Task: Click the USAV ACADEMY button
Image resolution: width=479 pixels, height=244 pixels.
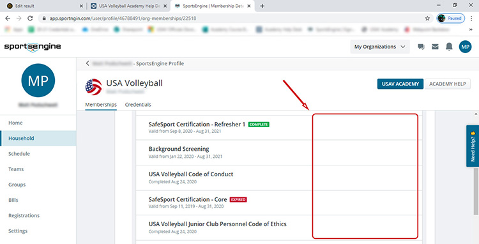Action: (x=400, y=84)
